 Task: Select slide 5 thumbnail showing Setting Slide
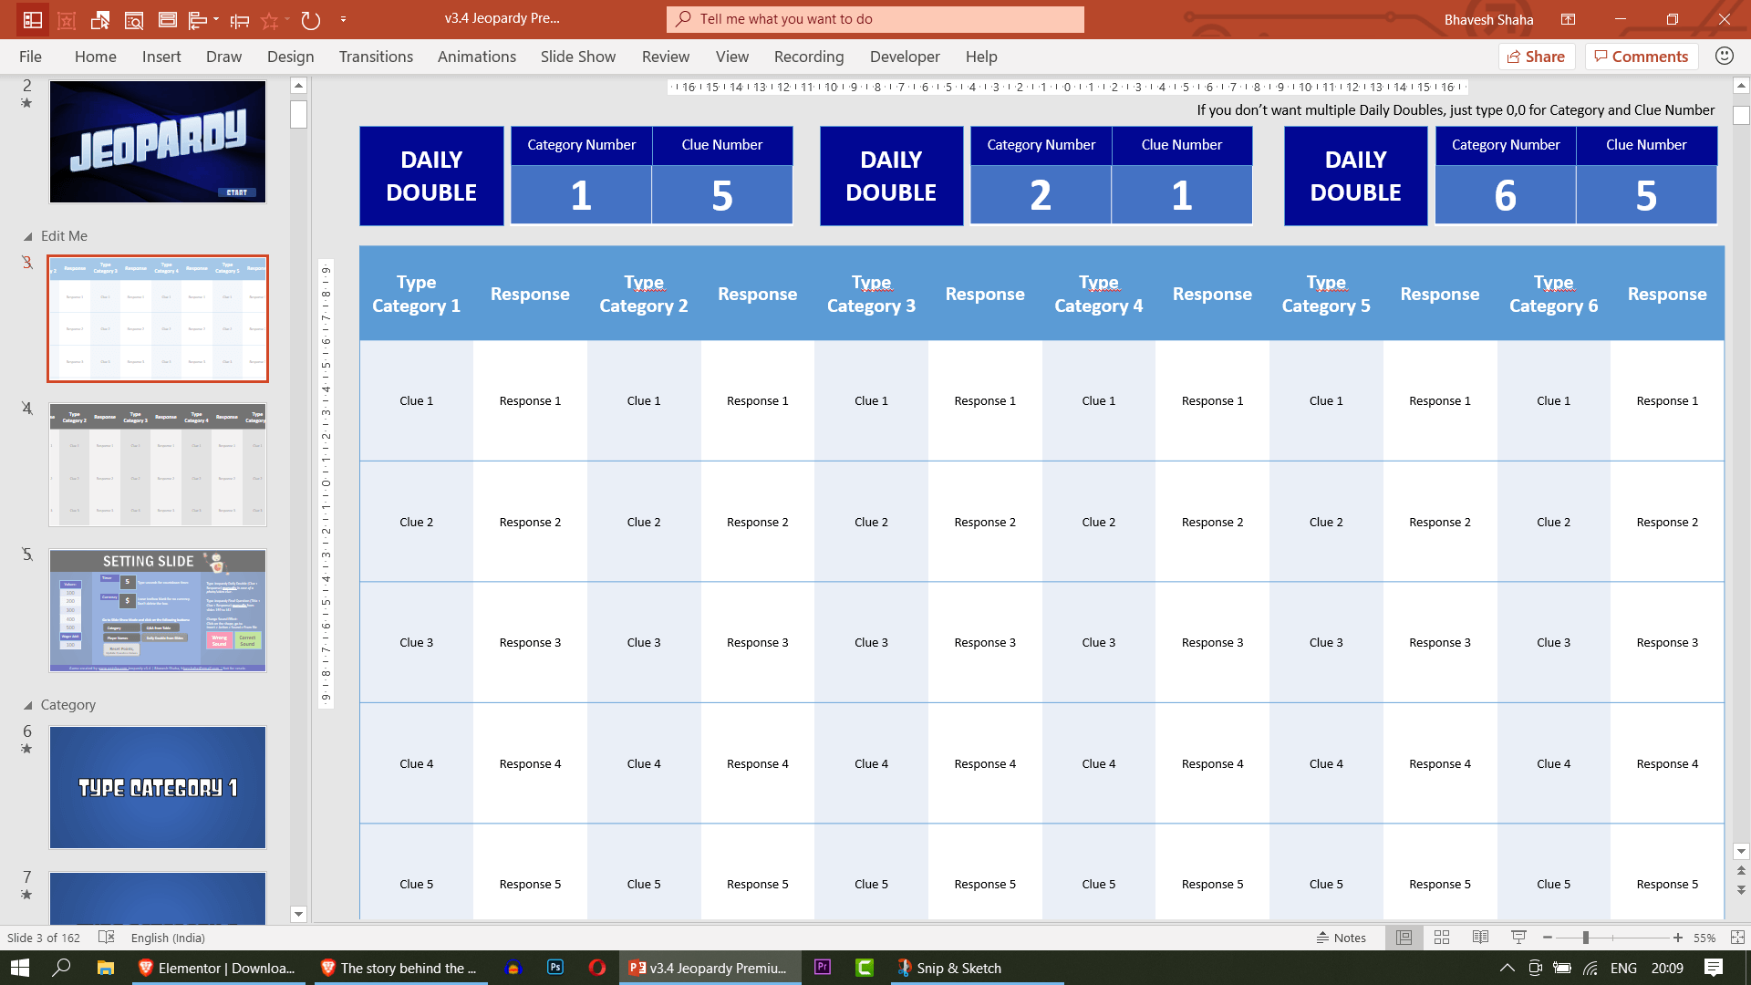click(x=157, y=611)
